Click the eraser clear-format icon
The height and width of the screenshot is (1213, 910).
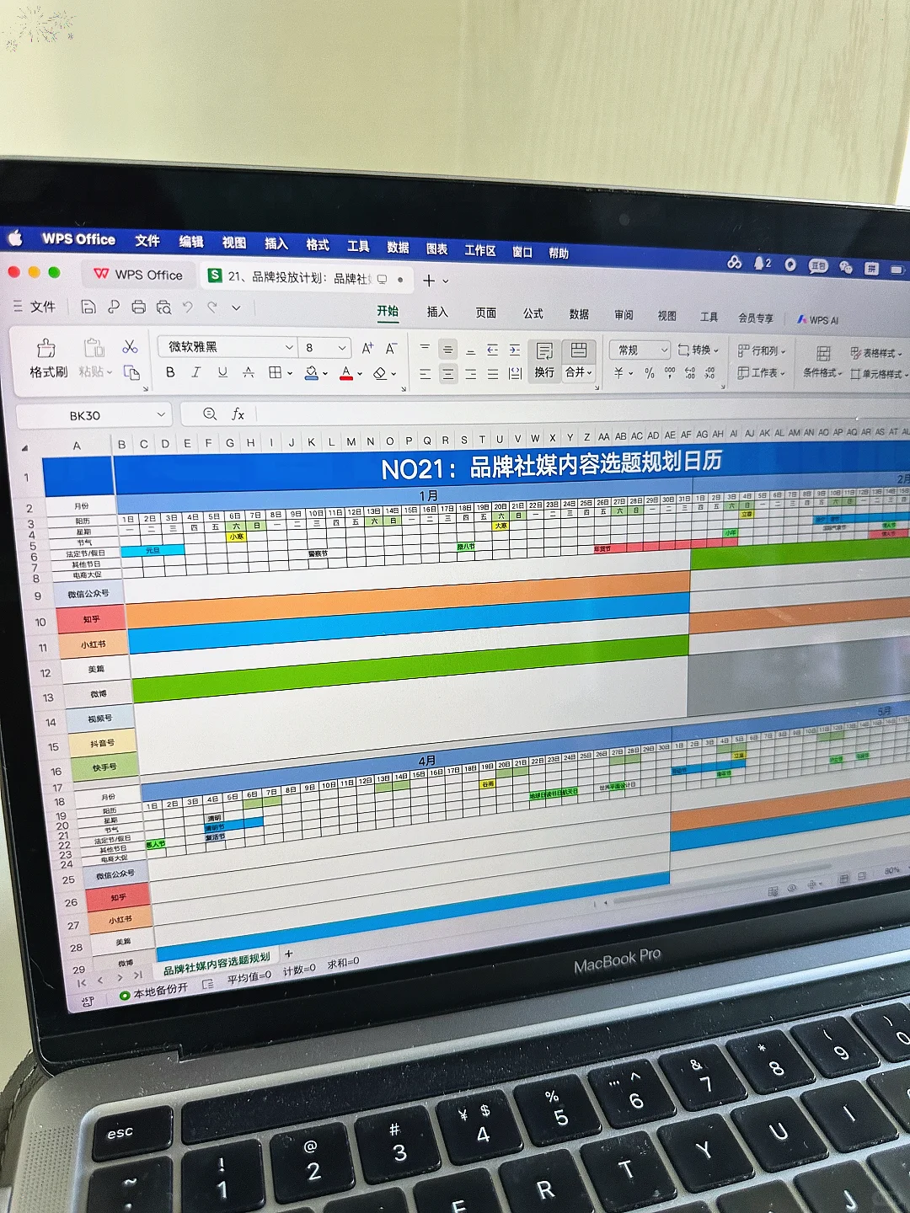pos(380,373)
